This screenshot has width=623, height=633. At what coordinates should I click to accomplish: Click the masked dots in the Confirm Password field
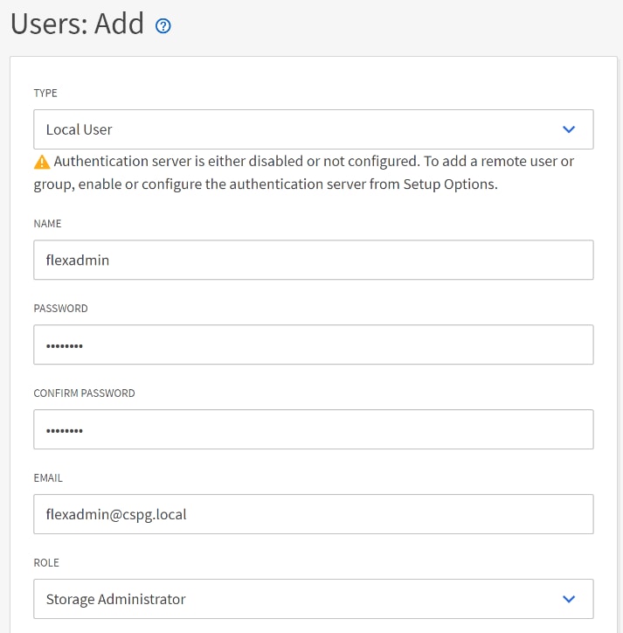(x=64, y=430)
